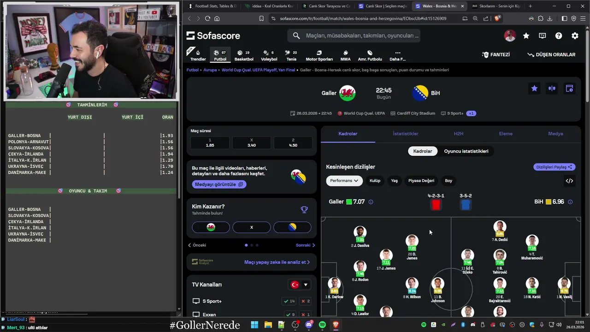The height and width of the screenshot is (332, 590).
Task: Click the Sofascore logo
Action: click(213, 36)
